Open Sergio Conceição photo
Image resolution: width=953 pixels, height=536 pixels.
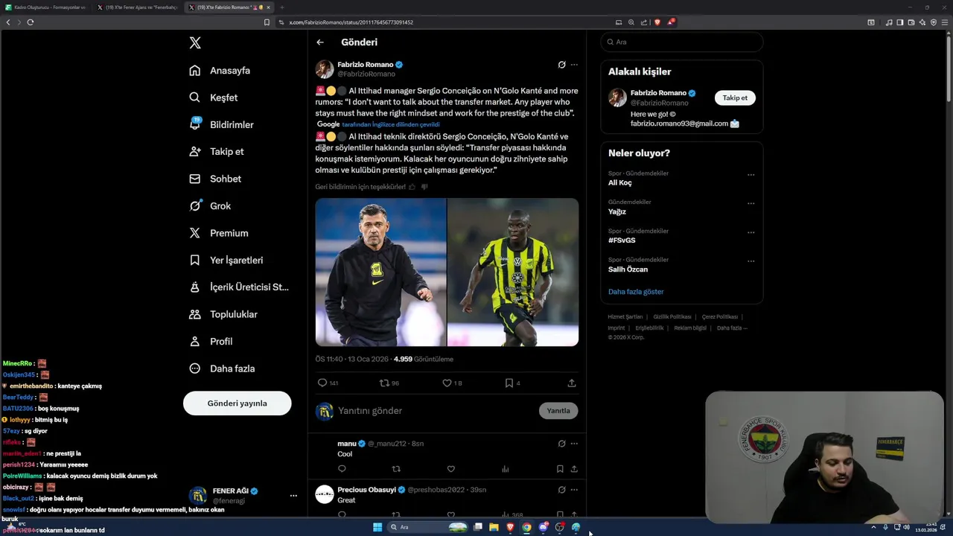pyautogui.click(x=380, y=272)
